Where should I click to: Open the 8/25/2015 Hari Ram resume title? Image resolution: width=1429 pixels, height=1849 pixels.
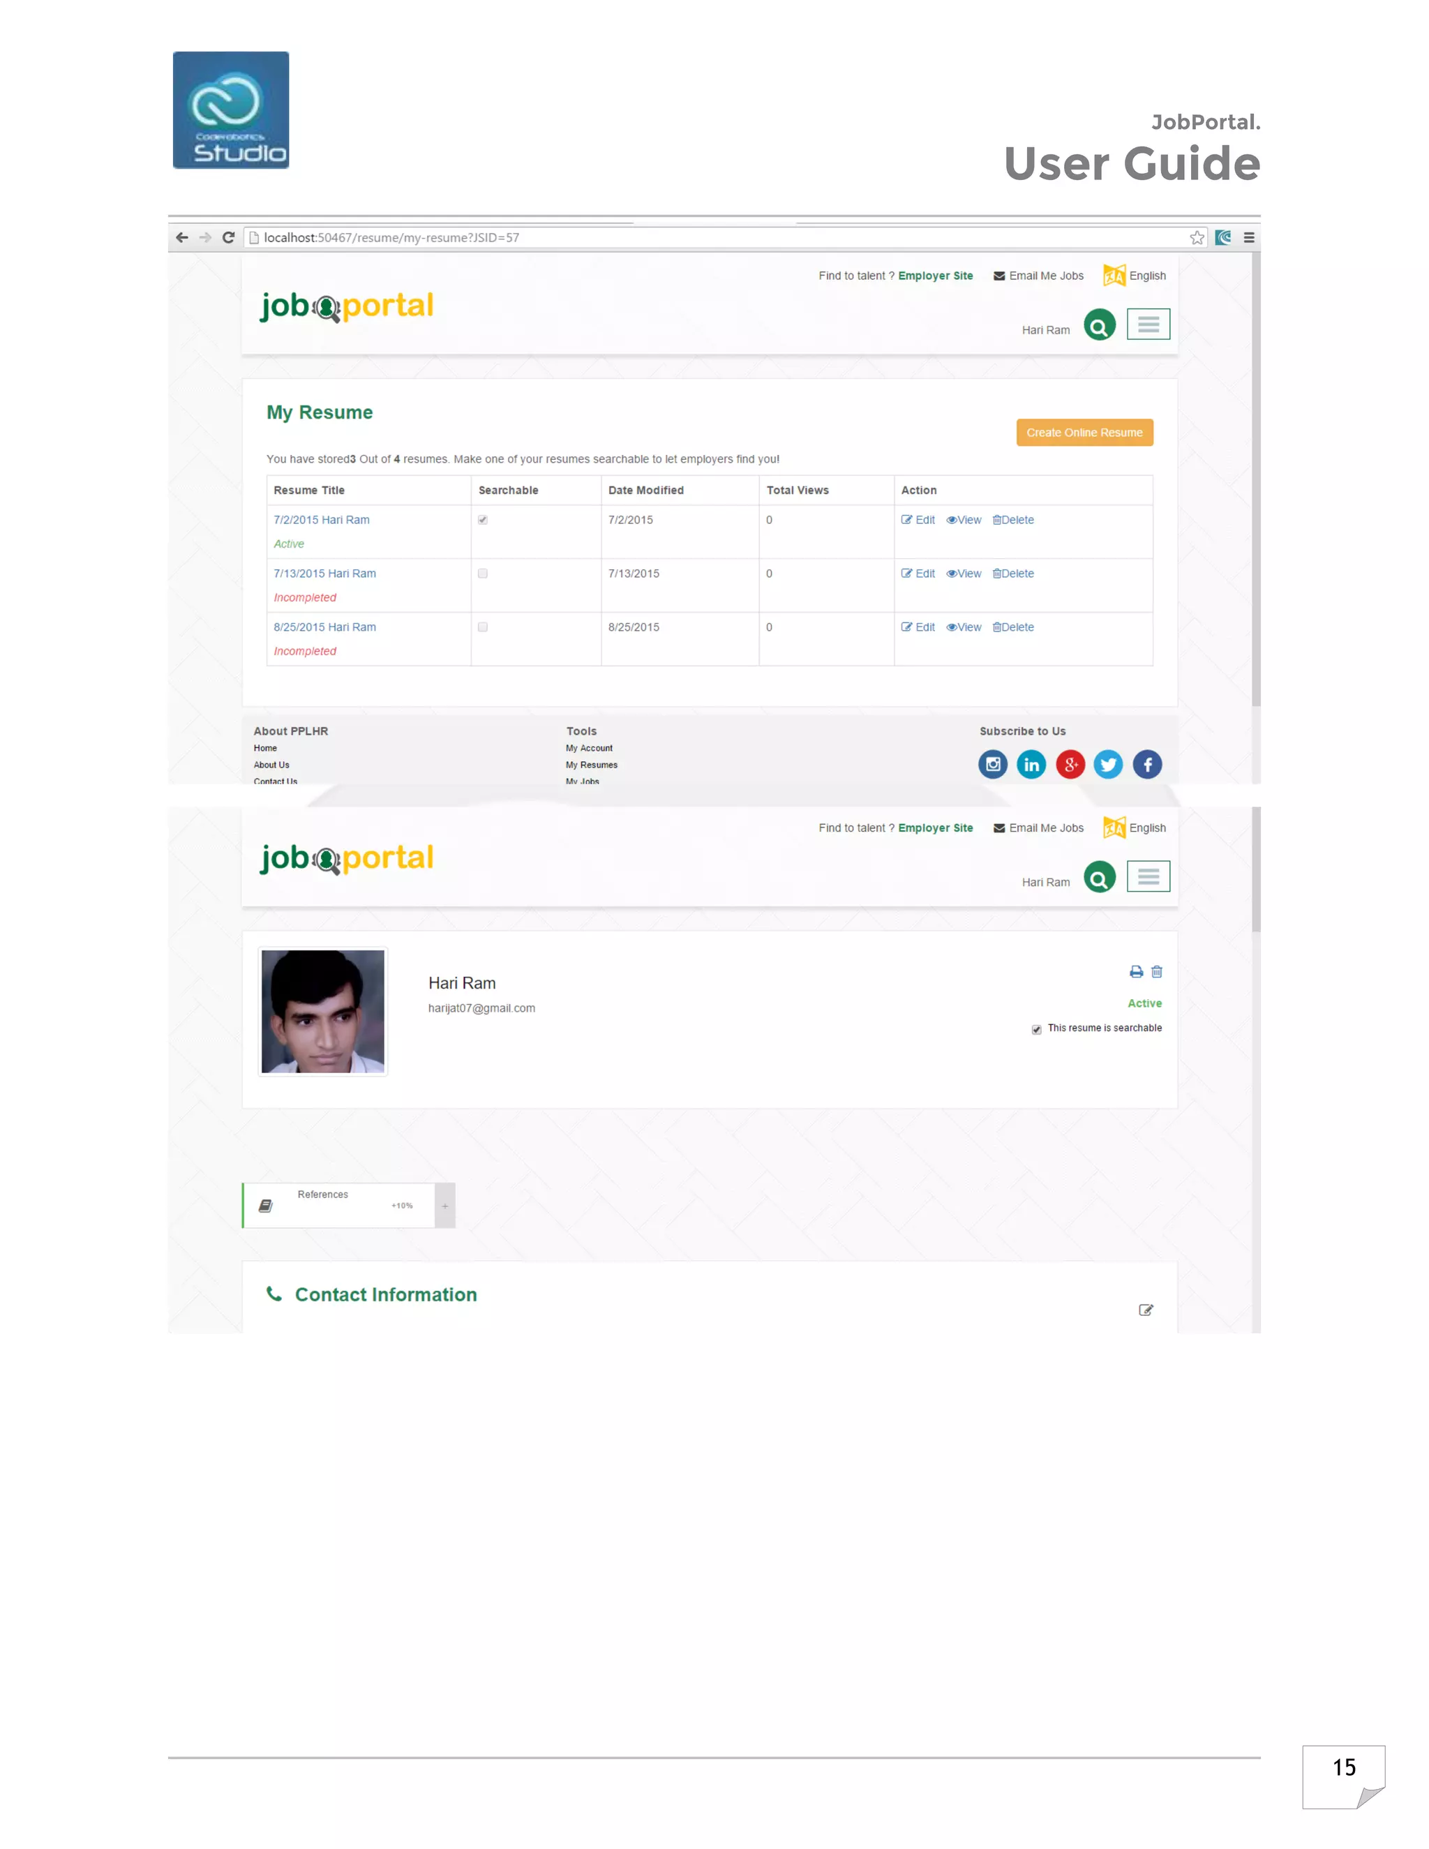324,627
